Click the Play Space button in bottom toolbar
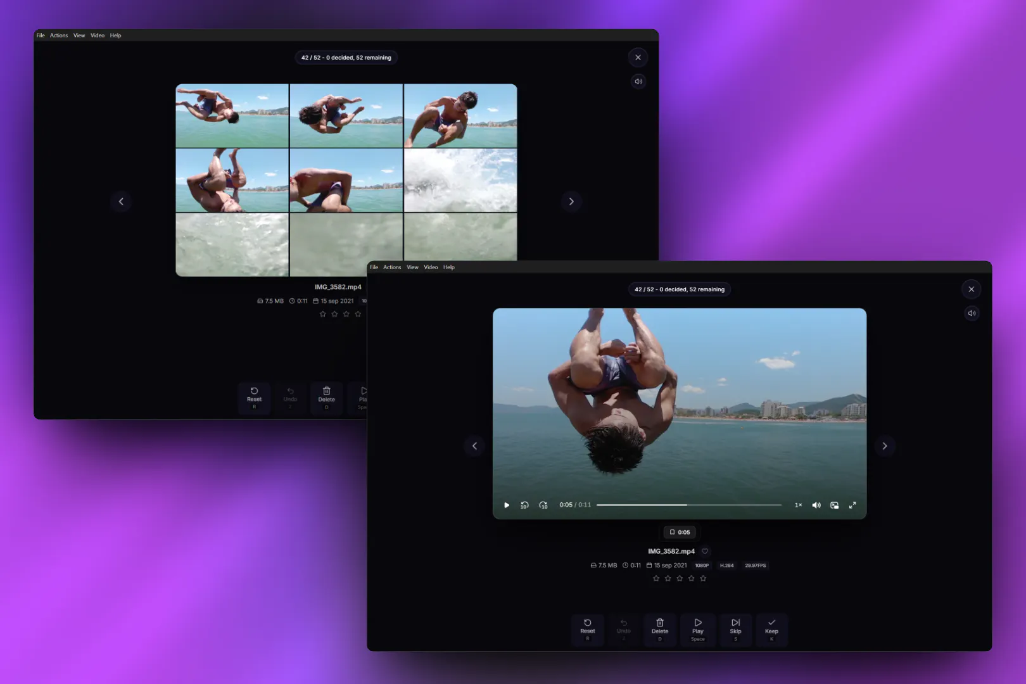 [698, 630]
